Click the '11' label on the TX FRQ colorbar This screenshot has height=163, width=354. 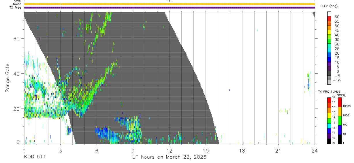tap(334, 133)
